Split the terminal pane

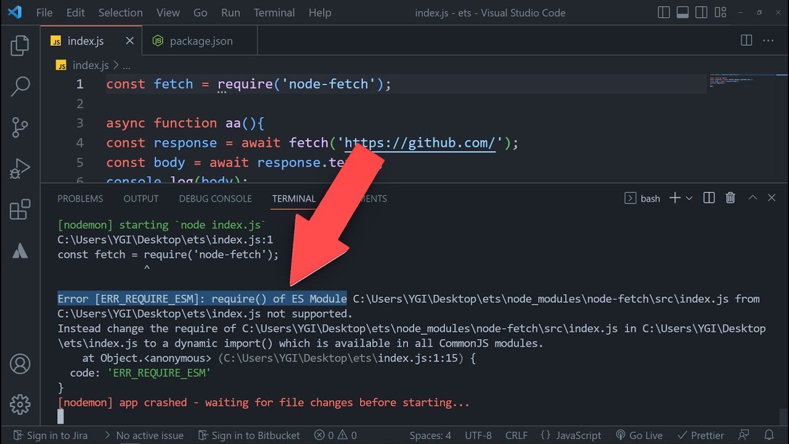(709, 198)
